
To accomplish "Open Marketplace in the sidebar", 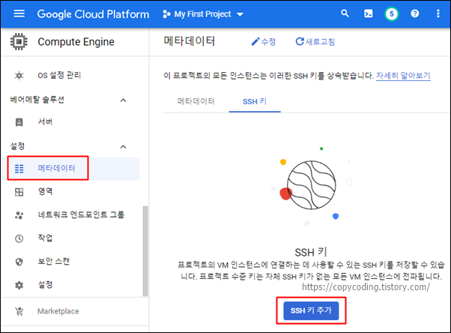I will pyautogui.click(x=58, y=311).
